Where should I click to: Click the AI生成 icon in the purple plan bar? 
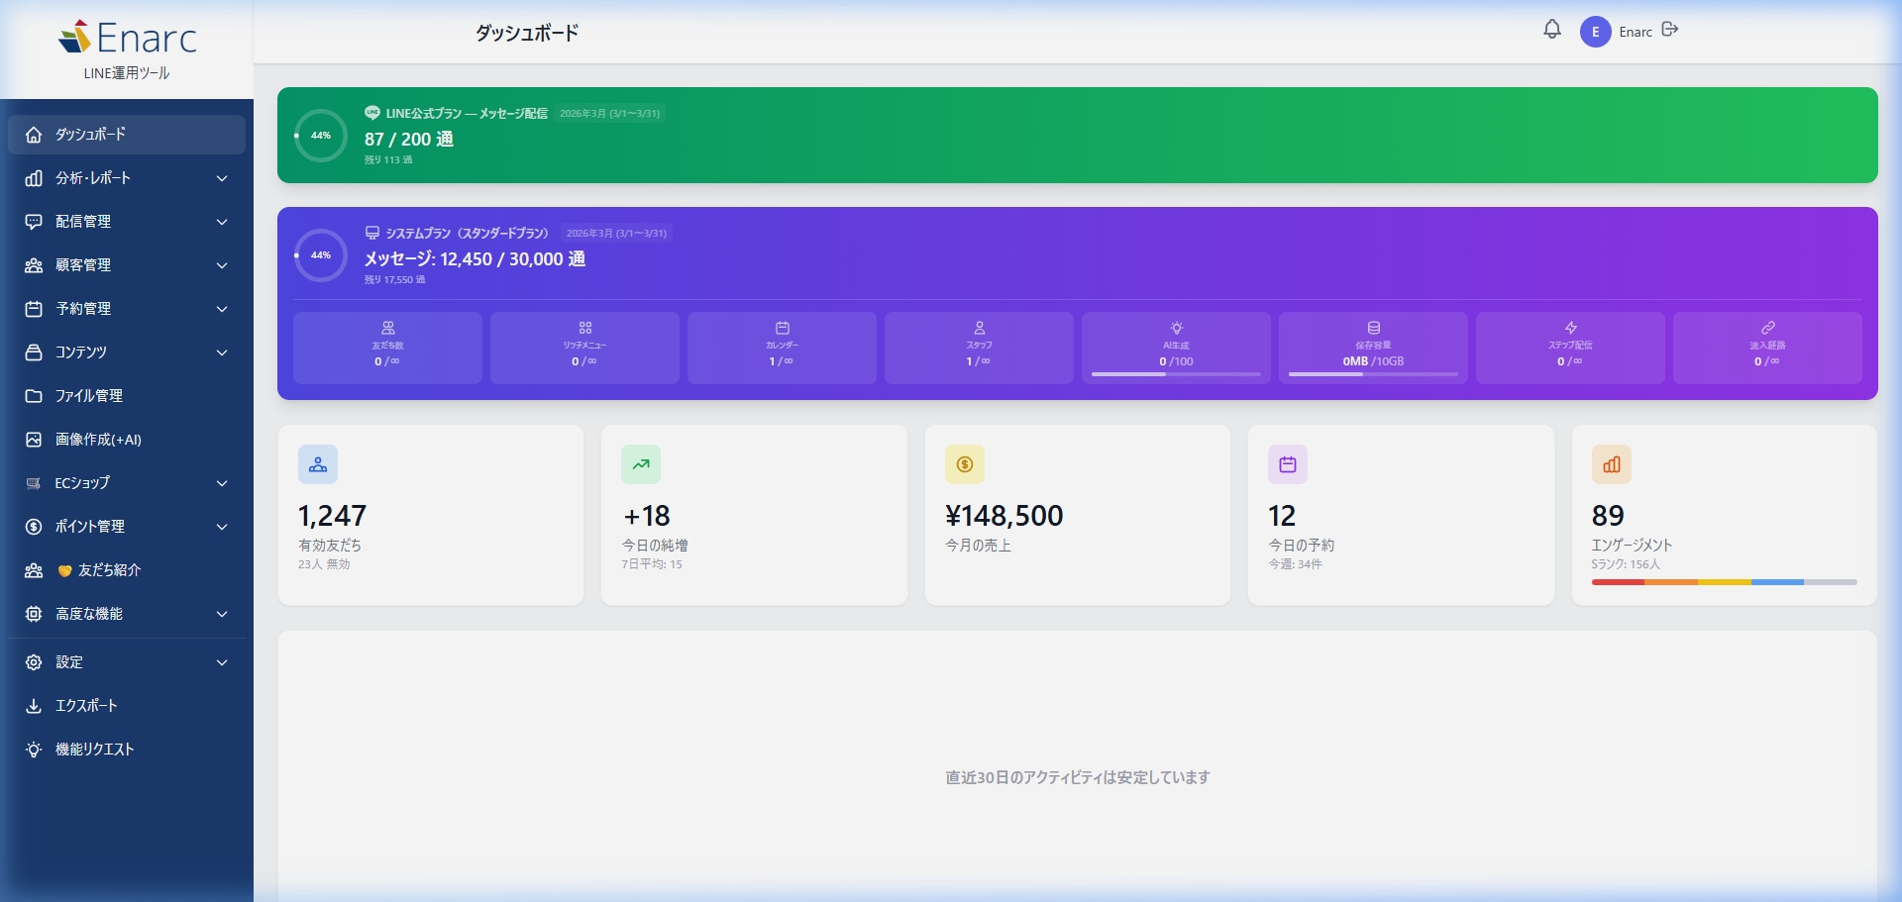click(x=1176, y=330)
